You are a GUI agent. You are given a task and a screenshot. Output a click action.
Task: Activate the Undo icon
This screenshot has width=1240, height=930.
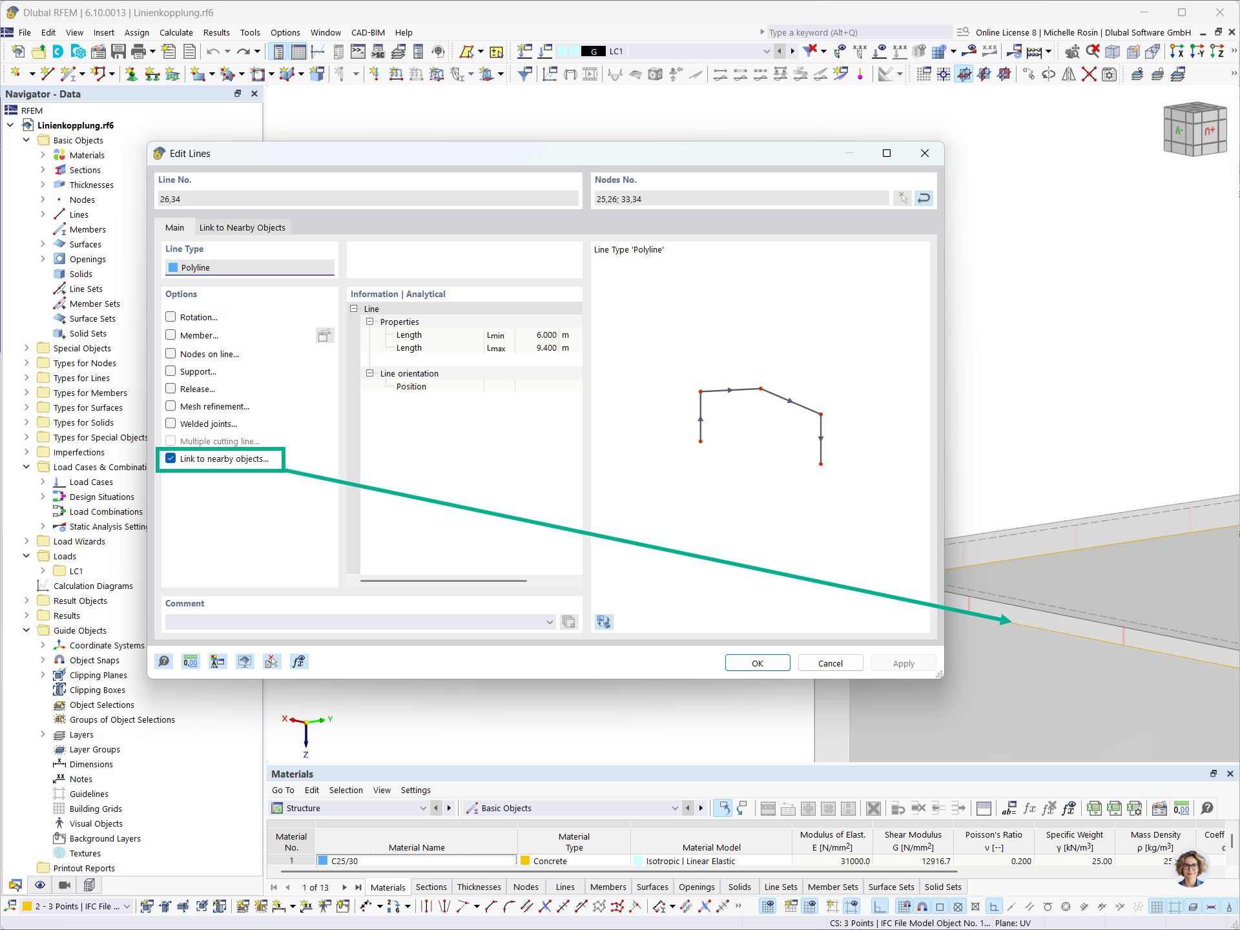pos(212,52)
